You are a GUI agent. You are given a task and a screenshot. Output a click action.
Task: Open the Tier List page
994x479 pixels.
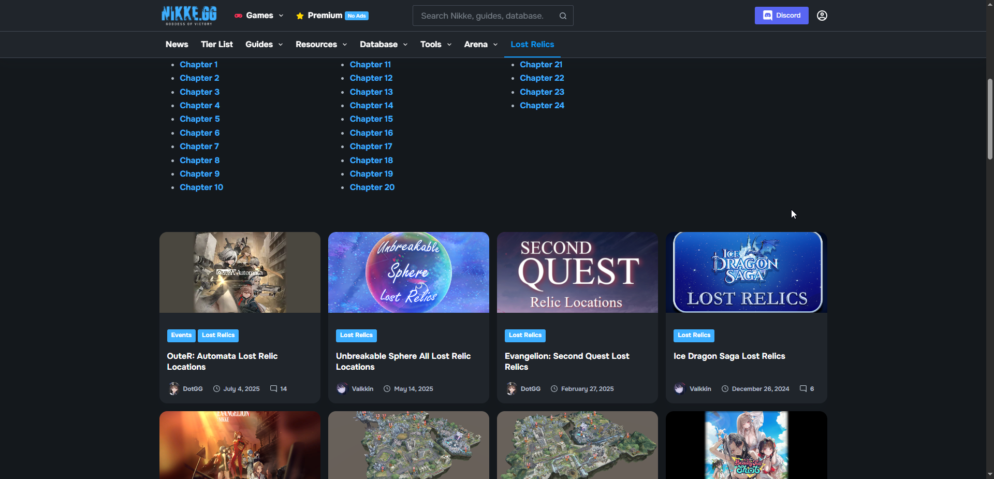[217, 45]
